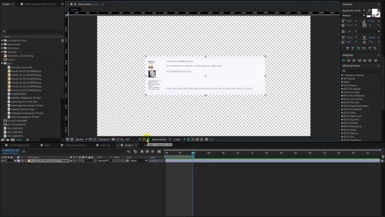This screenshot has width=385, height=217.
Task: Select the Composition panel tab
Action: pos(88,4)
